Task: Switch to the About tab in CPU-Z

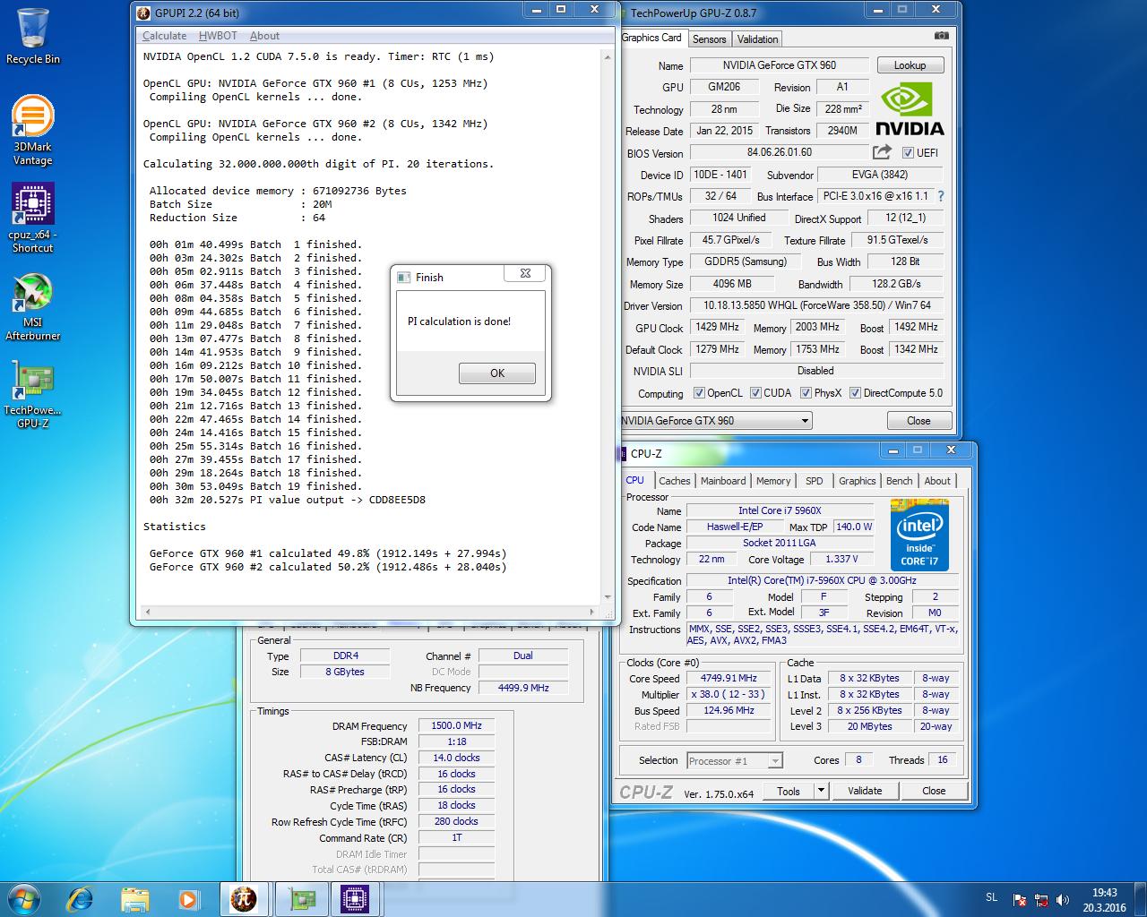Action: 937,481
